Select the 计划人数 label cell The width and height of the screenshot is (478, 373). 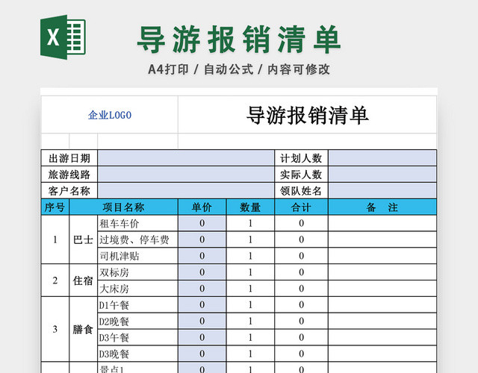[x=301, y=158]
